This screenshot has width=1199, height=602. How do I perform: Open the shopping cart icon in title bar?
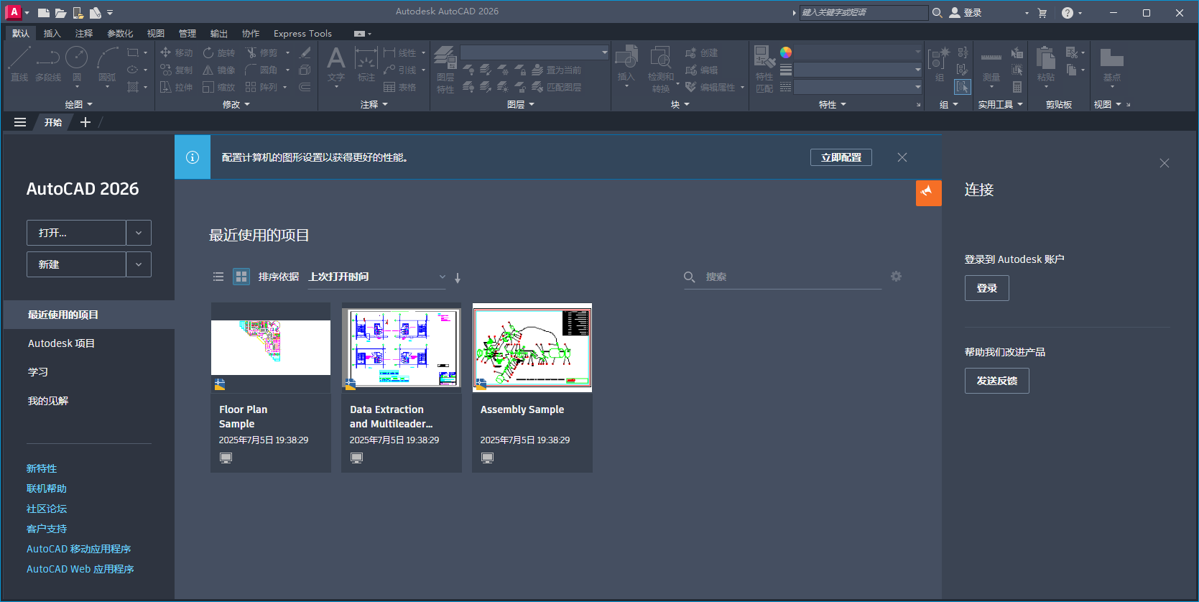click(x=1042, y=13)
